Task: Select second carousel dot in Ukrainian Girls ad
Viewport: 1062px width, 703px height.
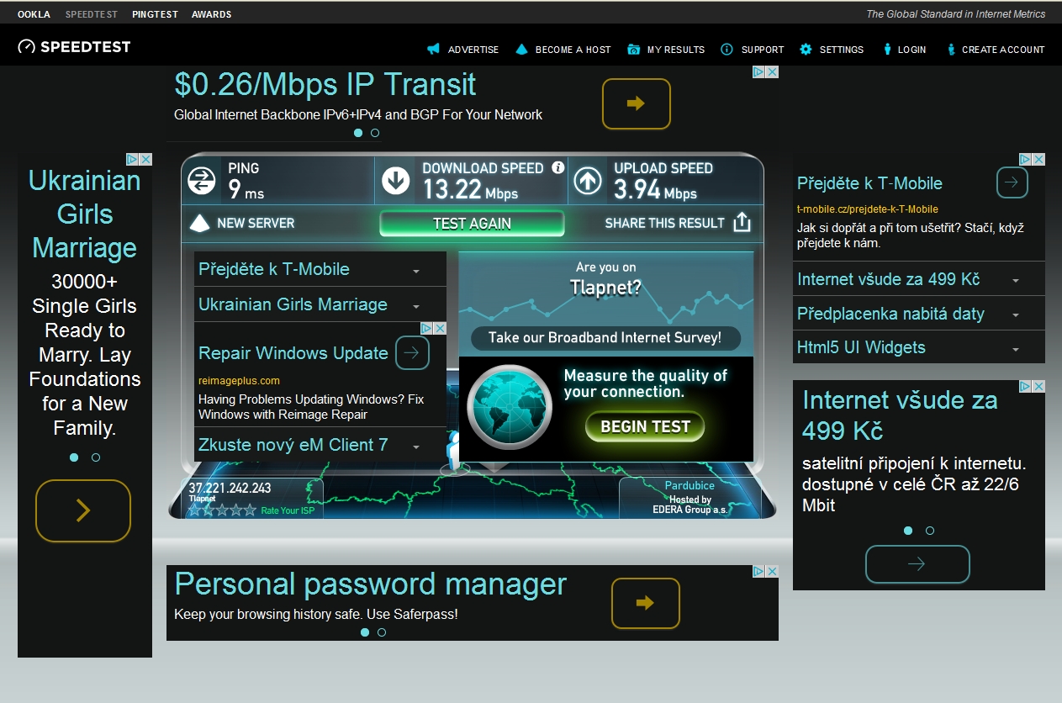Action: 96,457
